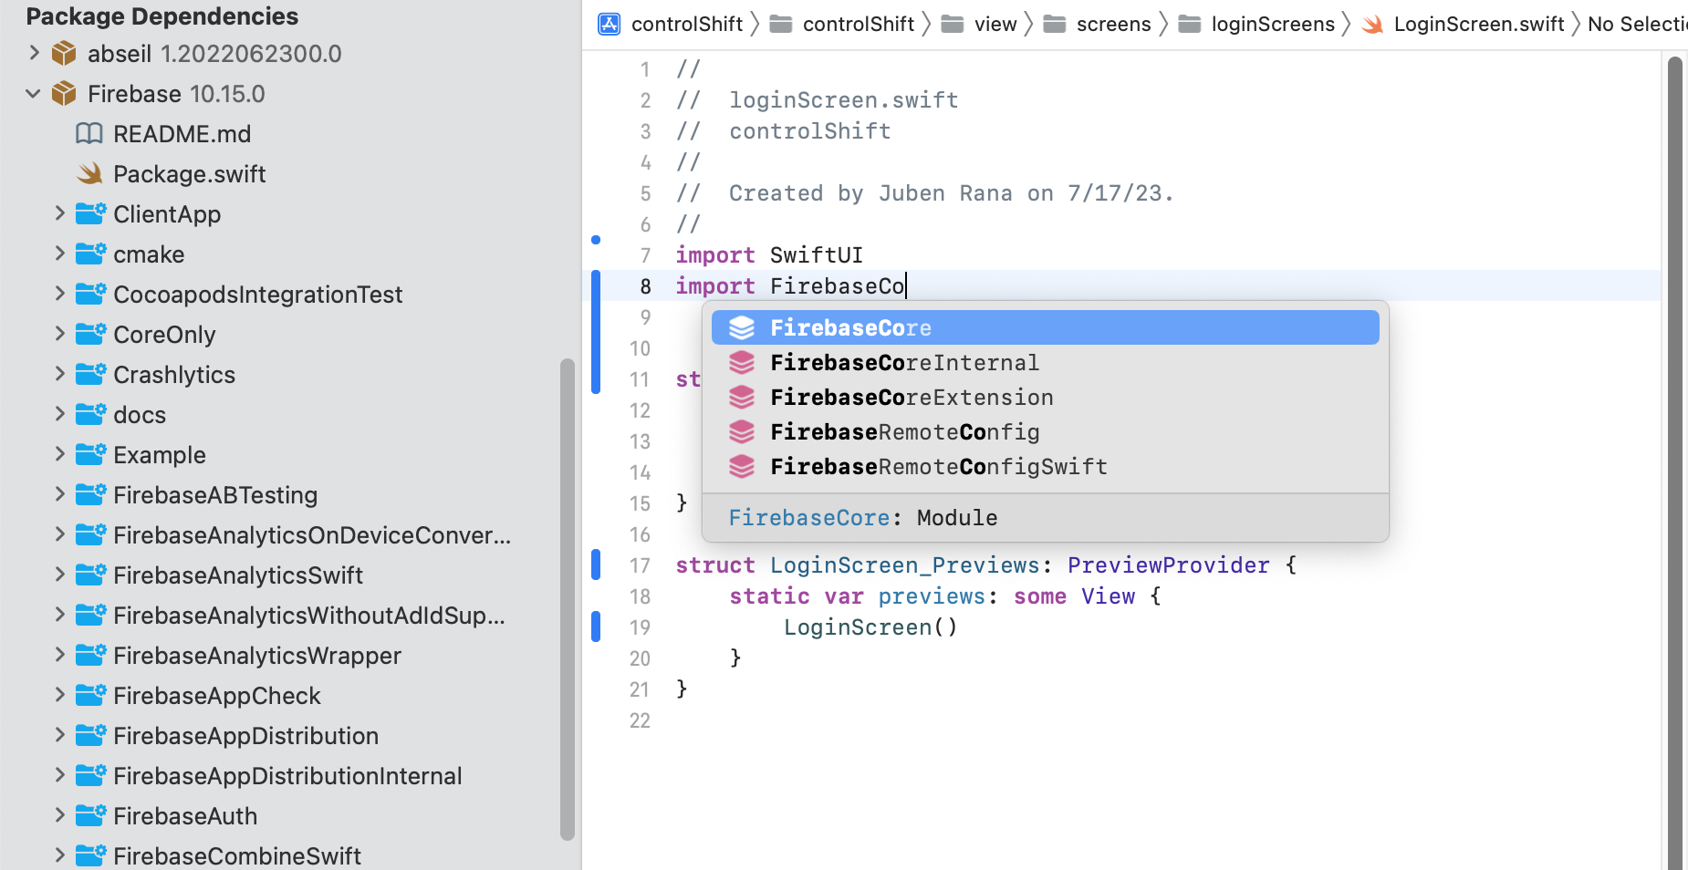Screen dimensions: 1688x870
Task: Collapse the Firebase 10.15.0 package
Action: point(34,94)
